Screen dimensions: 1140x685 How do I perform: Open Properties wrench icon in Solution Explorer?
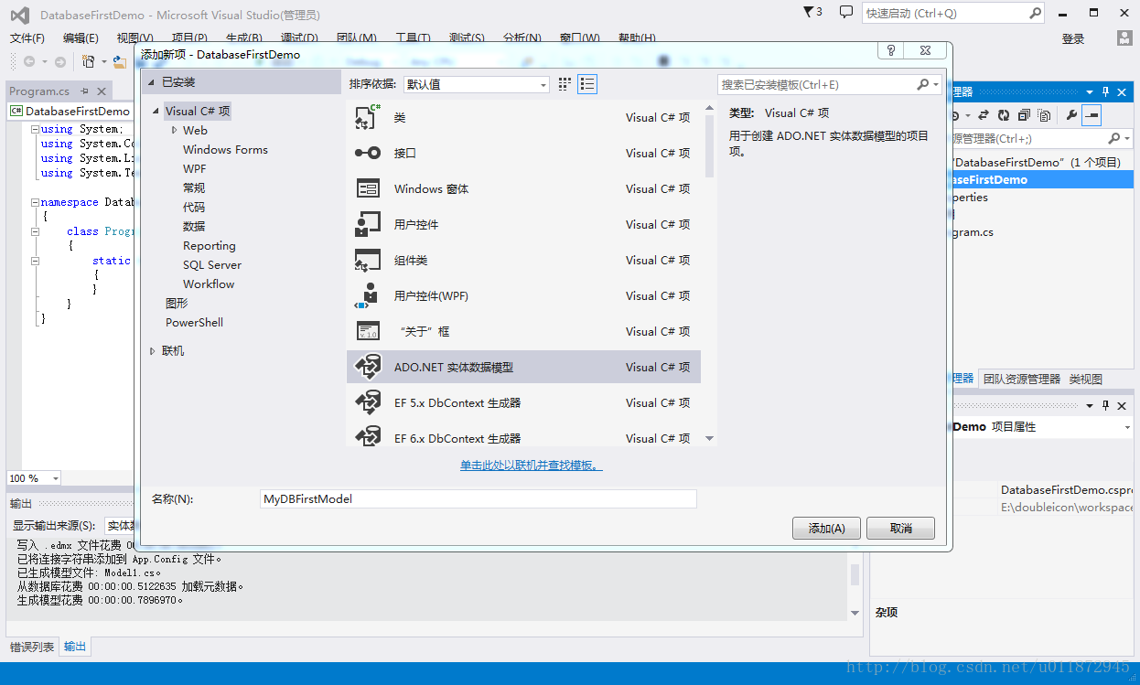pyautogui.click(x=1071, y=115)
